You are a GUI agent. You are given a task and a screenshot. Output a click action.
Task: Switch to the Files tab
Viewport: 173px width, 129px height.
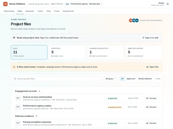(x=20, y=11)
